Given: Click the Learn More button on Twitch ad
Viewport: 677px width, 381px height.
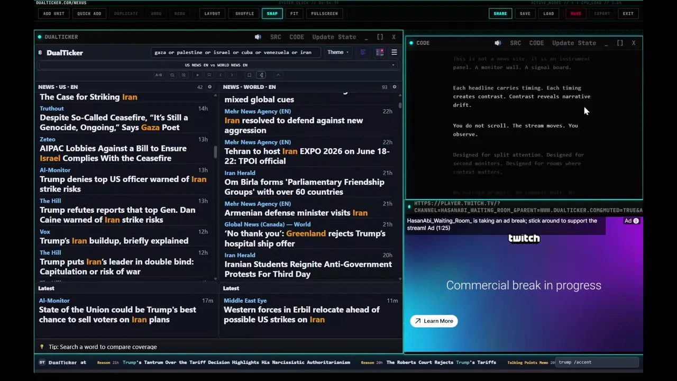Looking at the screenshot, I should (434, 321).
